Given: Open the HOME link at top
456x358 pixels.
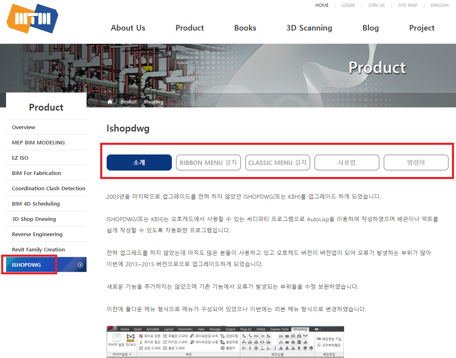Looking at the screenshot, I should 322,5.
